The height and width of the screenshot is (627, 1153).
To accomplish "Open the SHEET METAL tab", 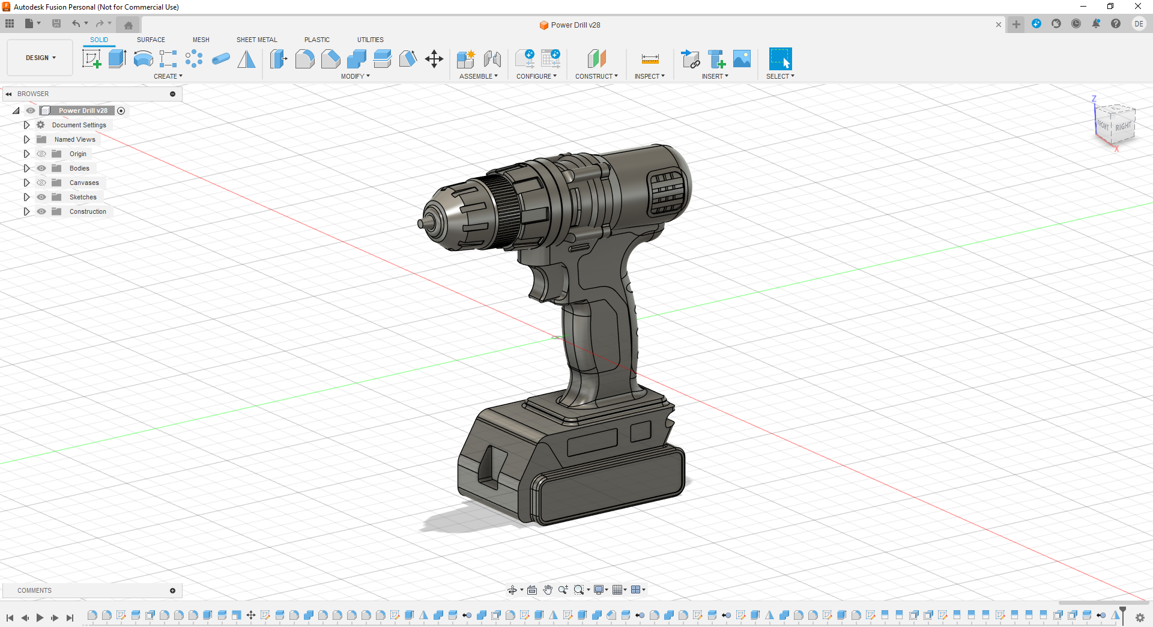I will tap(256, 40).
